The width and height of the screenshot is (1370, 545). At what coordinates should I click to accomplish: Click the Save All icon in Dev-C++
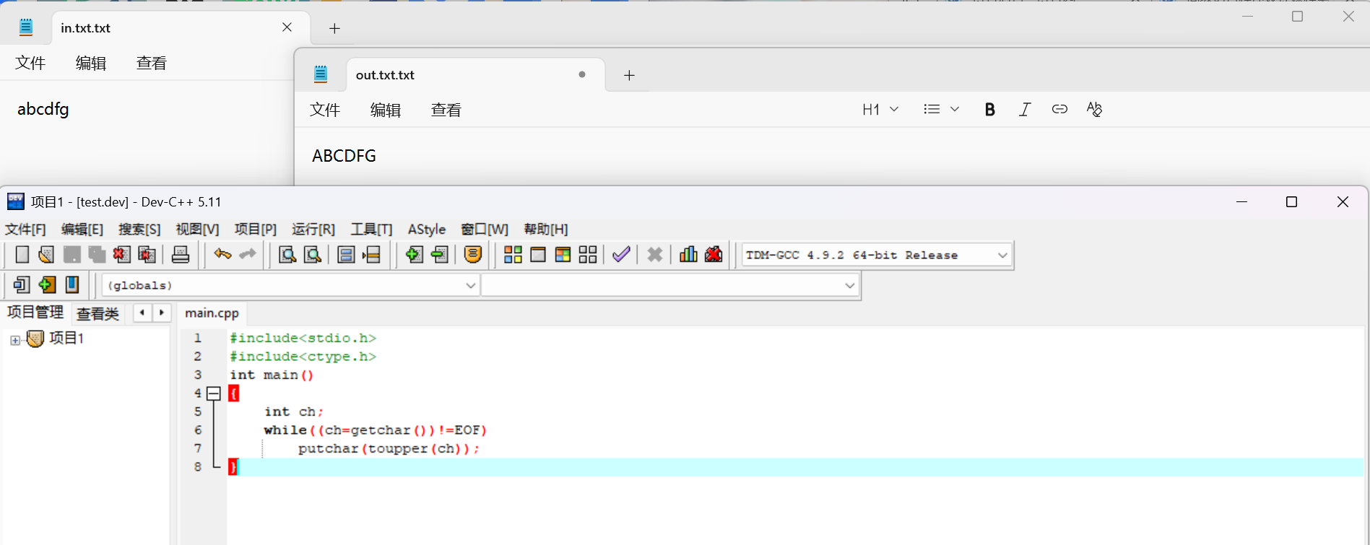click(x=97, y=255)
